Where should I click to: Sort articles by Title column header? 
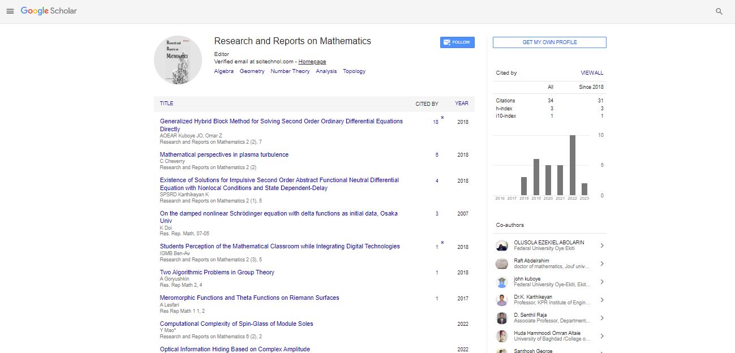pyautogui.click(x=166, y=104)
